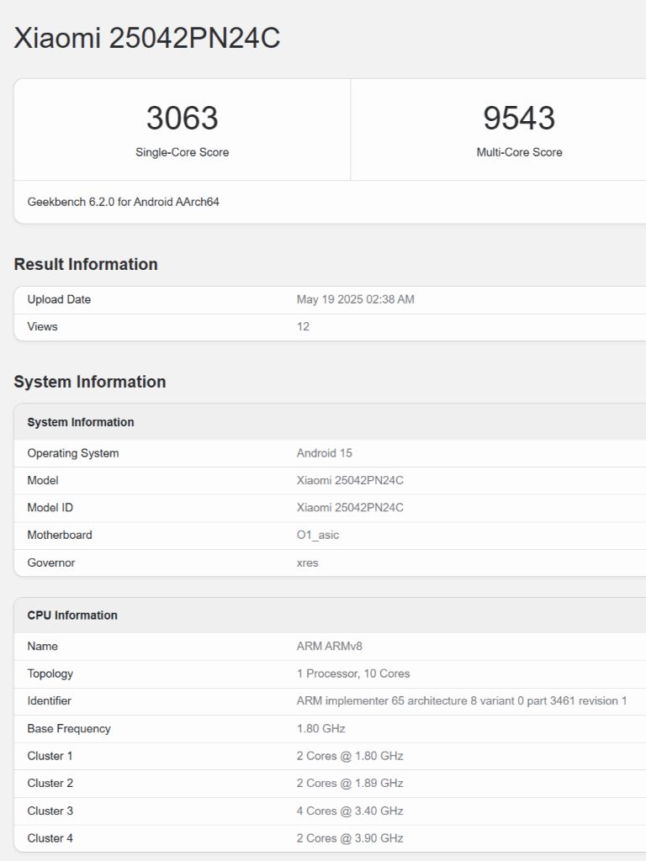The image size is (646, 861).
Task: Select the 2 Cores @ 1.80 GHz value
Action: coord(350,756)
